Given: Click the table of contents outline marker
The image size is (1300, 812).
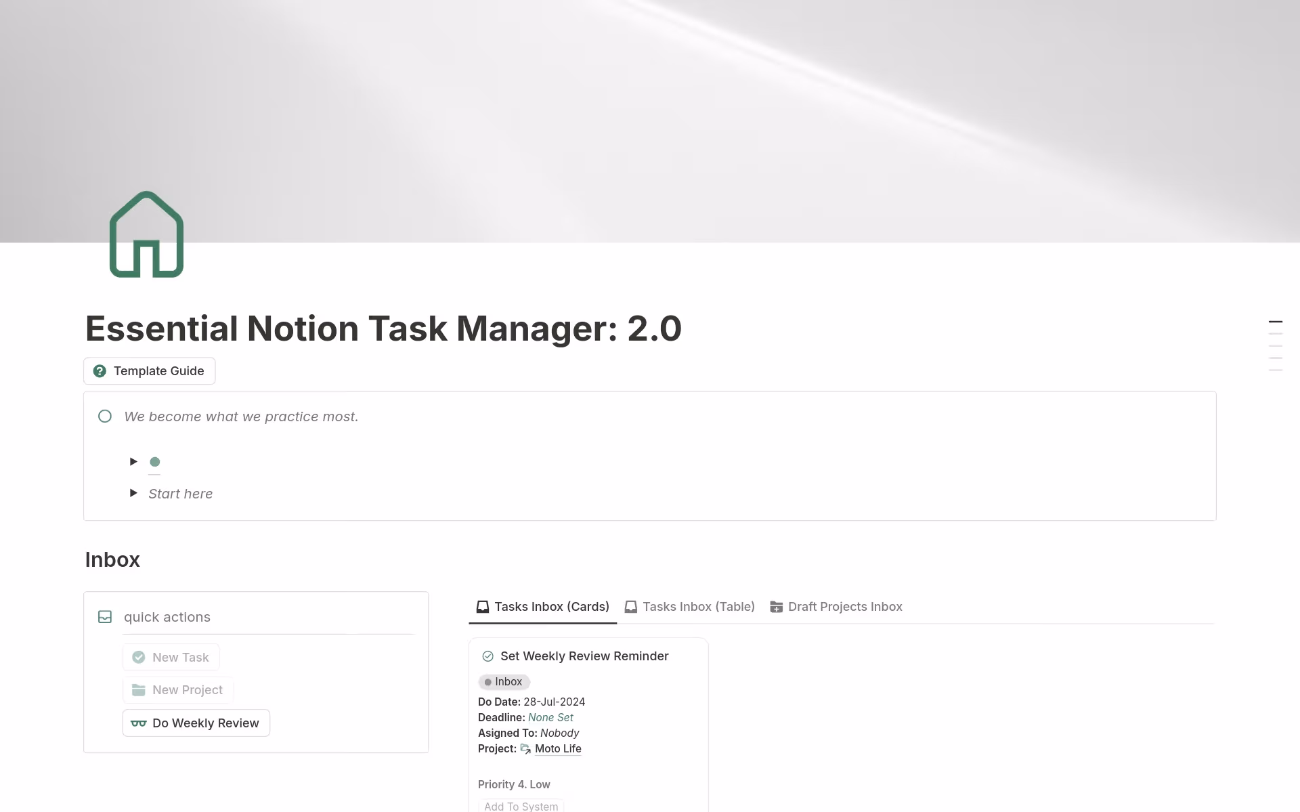Looking at the screenshot, I should click(x=1275, y=322).
